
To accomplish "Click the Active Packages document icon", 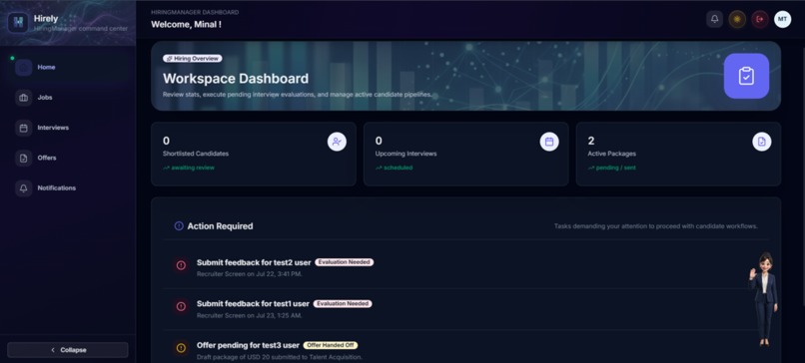I will tap(762, 142).
